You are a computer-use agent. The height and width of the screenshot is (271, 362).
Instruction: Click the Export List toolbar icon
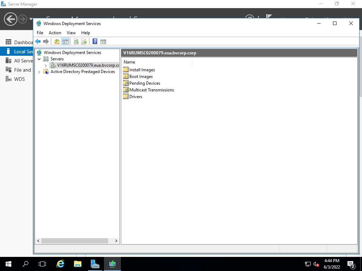click(84, 42)
